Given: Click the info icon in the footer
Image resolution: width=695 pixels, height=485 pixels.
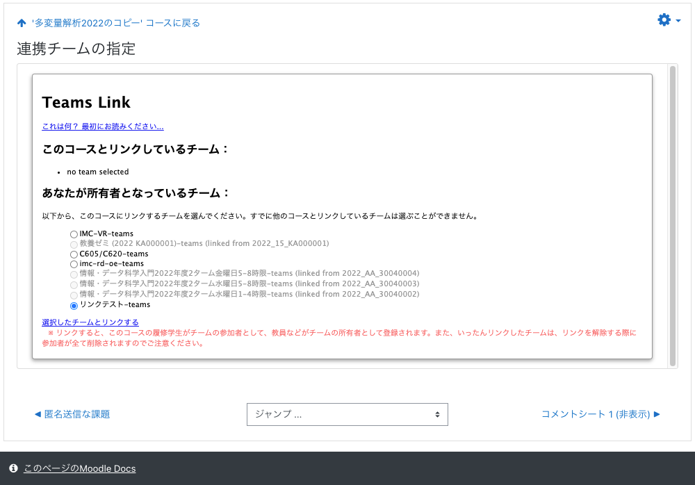Looking at the screenshot, I should click(13, 468).
